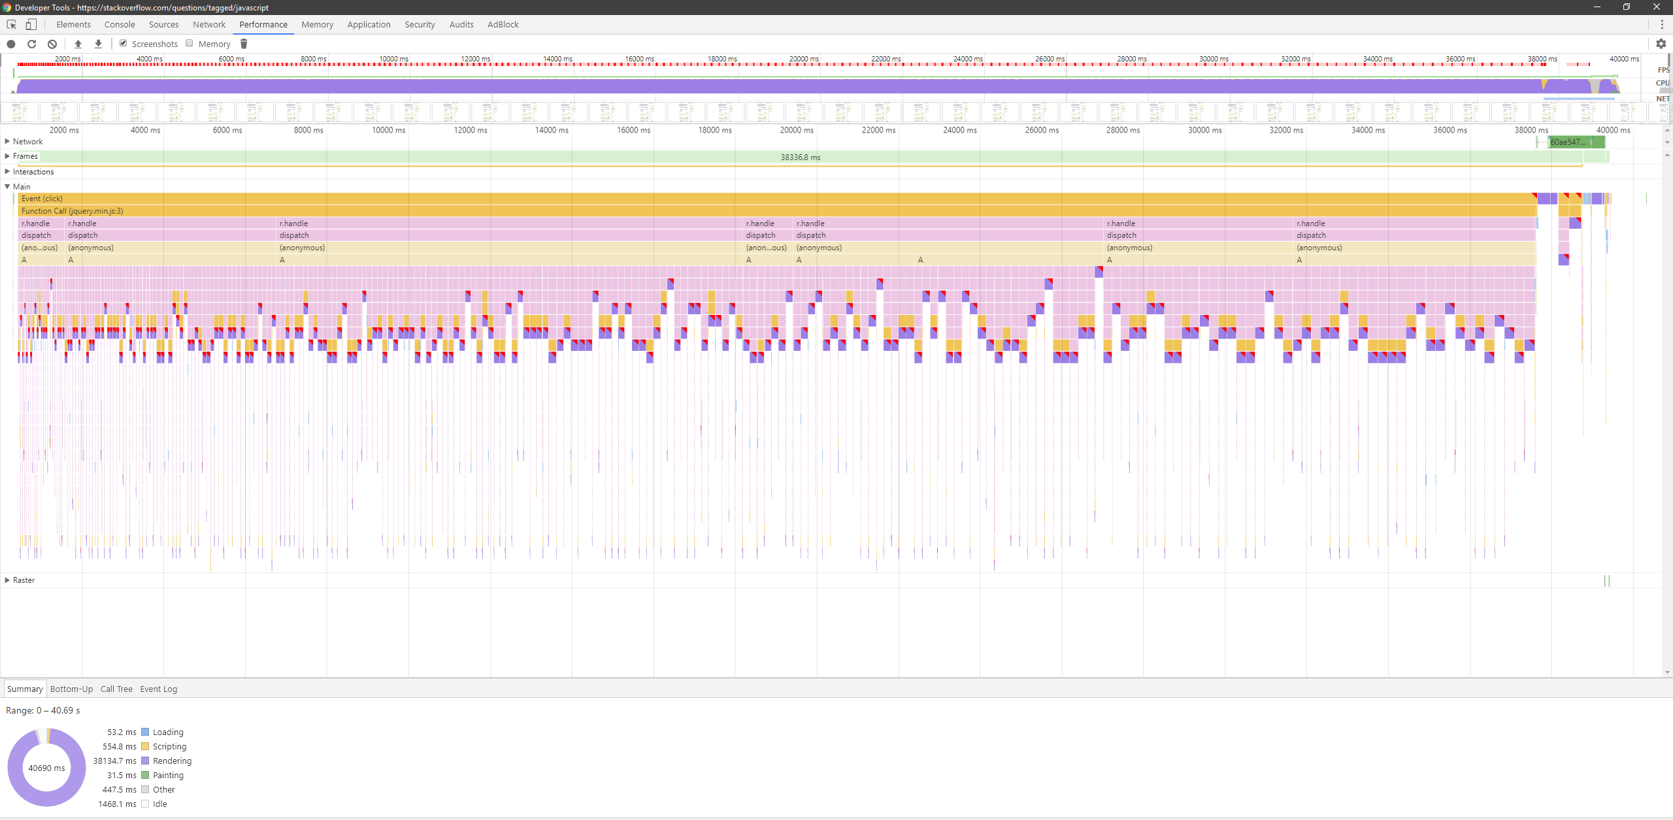Switch to Bottom-Up tab

[x=71, y=689]
